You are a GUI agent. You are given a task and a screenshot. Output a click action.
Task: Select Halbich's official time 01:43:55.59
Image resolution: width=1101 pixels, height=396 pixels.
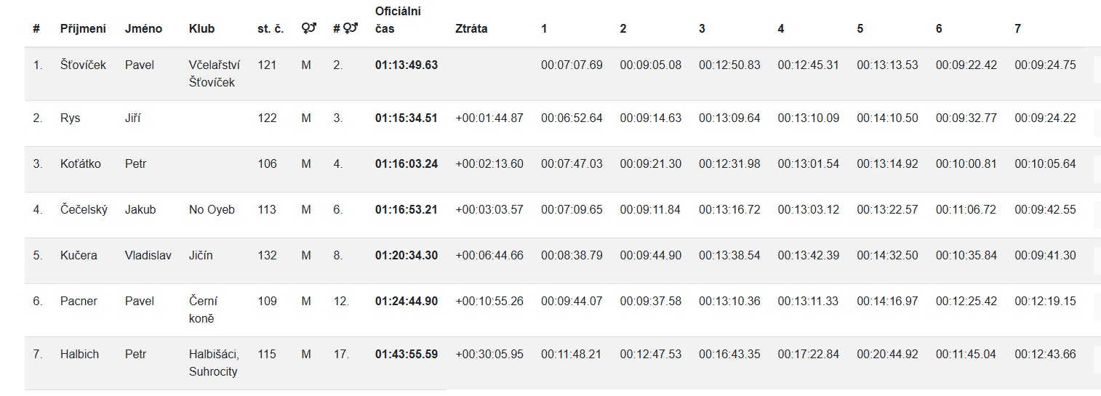point(407,355)
